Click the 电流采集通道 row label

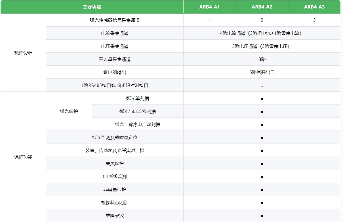coord(115,33)
